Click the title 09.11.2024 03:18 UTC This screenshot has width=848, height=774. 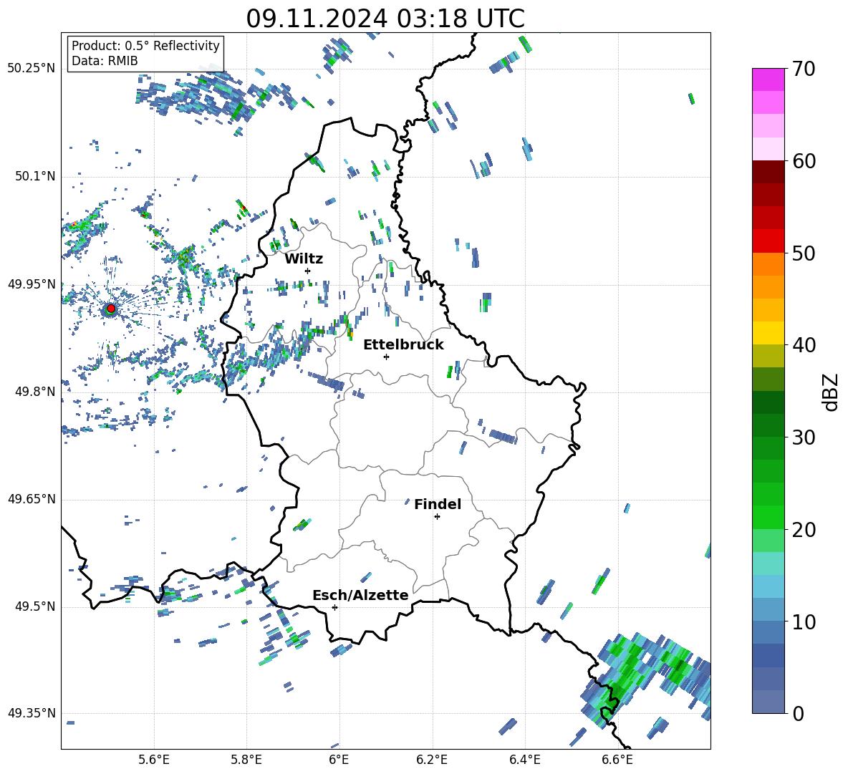[385, 19]
